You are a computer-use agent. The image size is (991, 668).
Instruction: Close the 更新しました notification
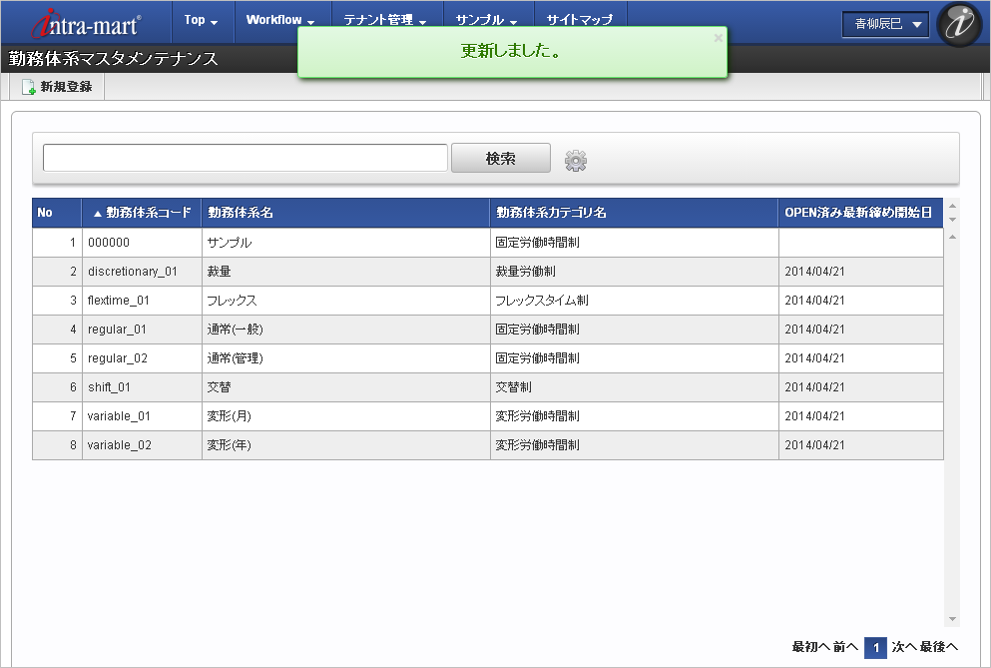[718, 38]
